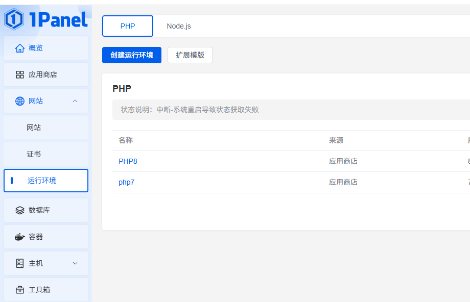Click the 扩展模版 button
This screenshot has height=302, width=470.
pos(190,55)
